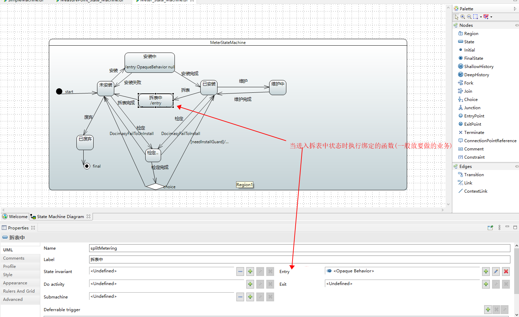
Task: Select the Terminate tool
Action: (471, 132)
